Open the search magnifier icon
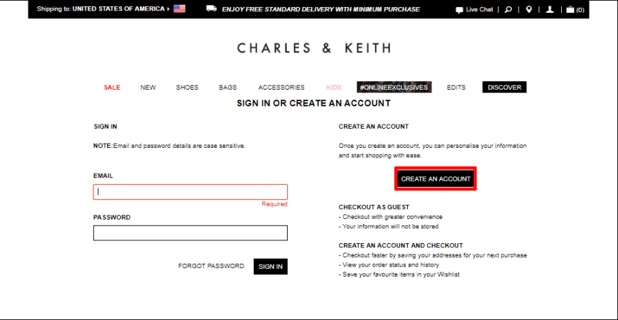Screen dimensions: 618x320 [x=509, y=9]
